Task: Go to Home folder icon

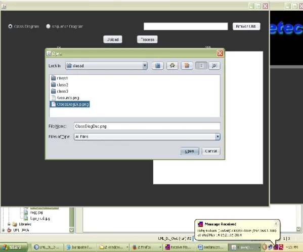Action: 172,66
